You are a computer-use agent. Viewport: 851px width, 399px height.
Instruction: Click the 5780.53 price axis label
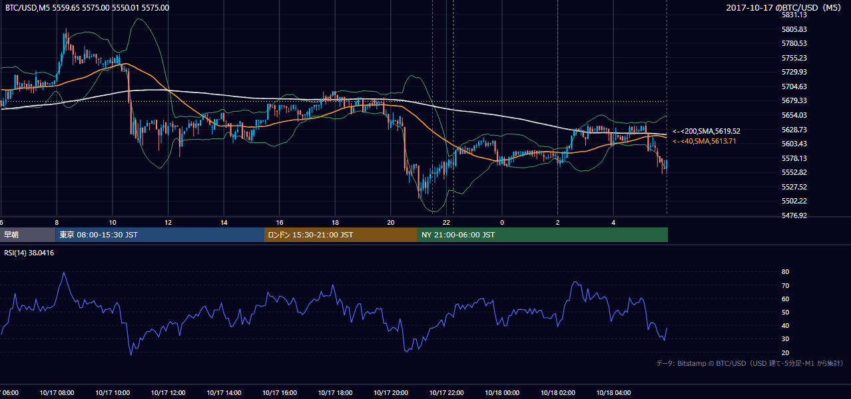point(795,43)
